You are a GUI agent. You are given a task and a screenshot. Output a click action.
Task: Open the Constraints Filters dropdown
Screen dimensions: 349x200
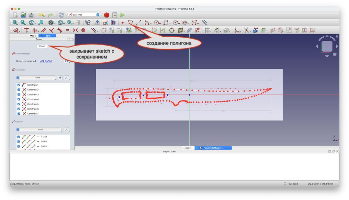(37, 78)
